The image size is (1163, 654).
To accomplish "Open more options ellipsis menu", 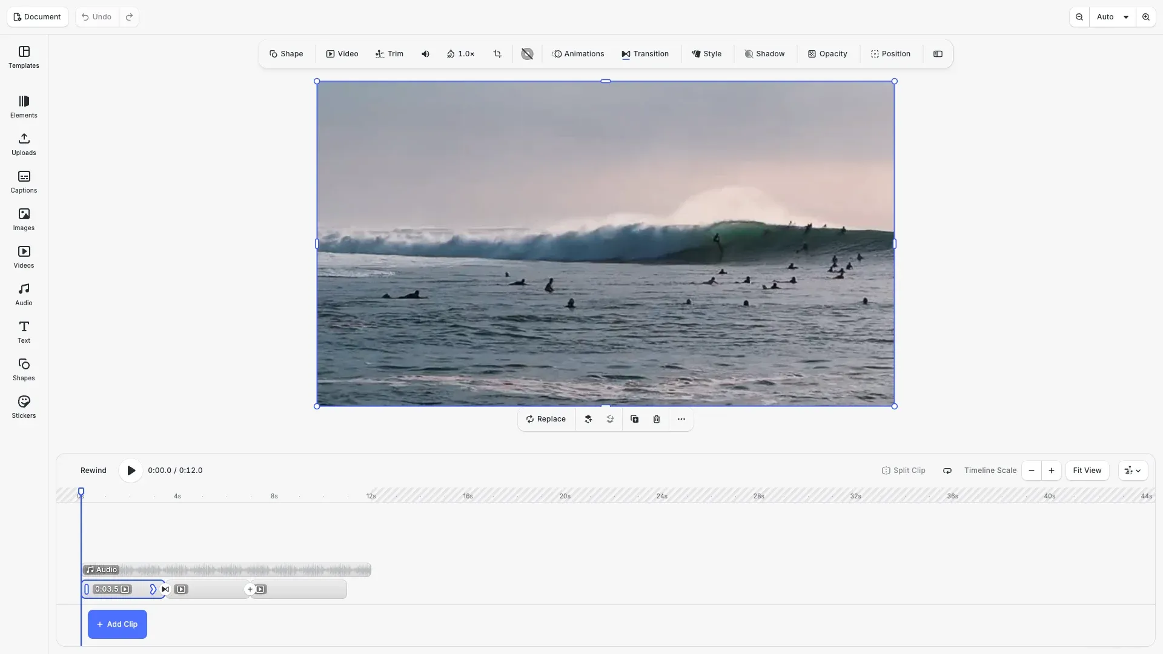I will point(681,419).
